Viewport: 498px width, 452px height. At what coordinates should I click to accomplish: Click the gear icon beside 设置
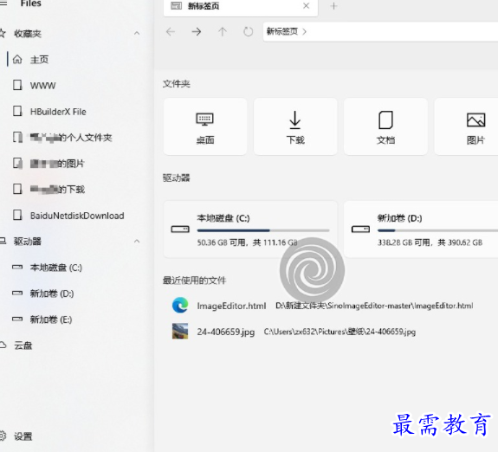pyautogui.click(x=3, y=436)
